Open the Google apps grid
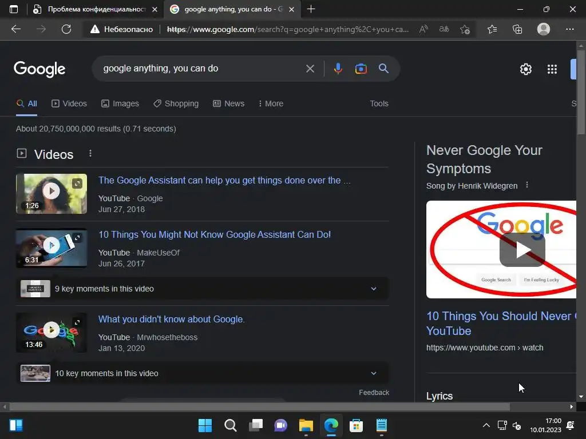This screenshot has height=439, width=586. (x=552, y=69)
